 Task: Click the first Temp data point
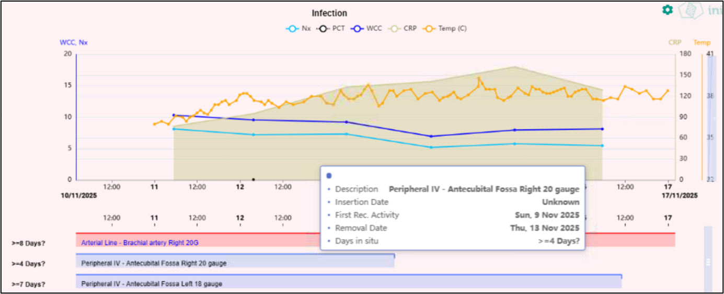click(x=154, y=124)
